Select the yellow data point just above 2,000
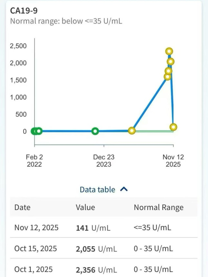 (x=171, y=61)
